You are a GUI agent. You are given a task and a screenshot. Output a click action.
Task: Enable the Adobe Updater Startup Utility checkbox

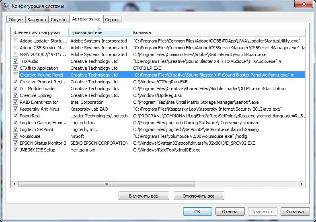16,41
